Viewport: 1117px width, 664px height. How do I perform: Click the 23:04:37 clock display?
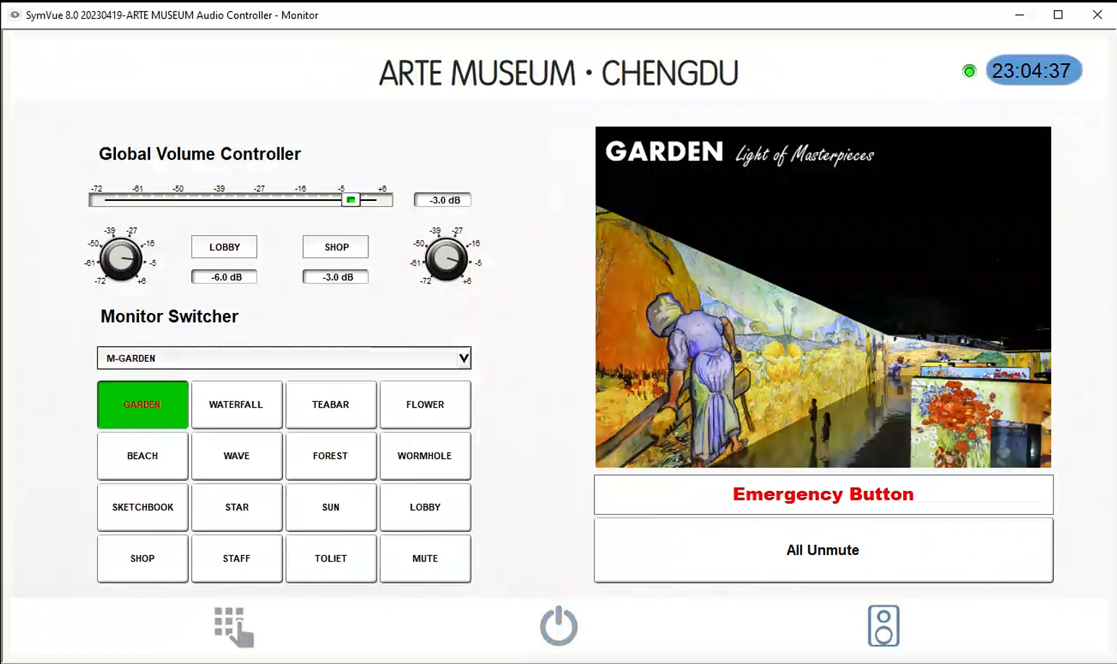(x=1033, y=70)
